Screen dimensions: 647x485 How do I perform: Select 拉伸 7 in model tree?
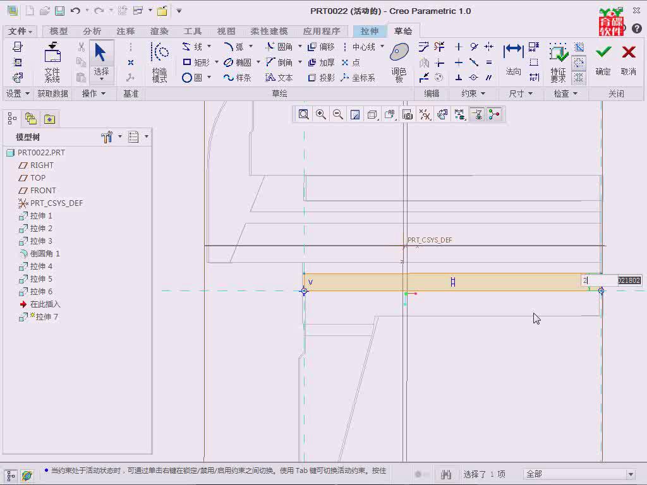click(x=39, y=317)
